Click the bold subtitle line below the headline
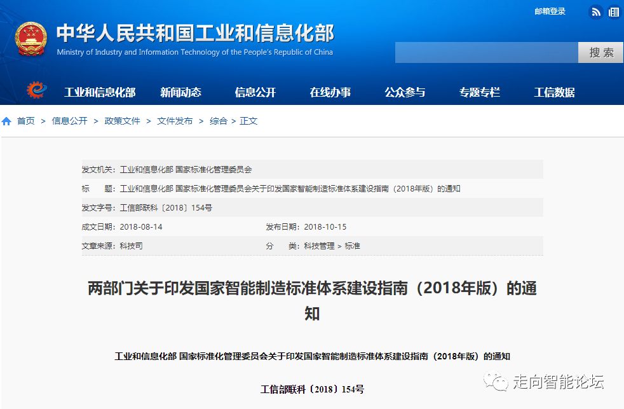 [312, 356]
